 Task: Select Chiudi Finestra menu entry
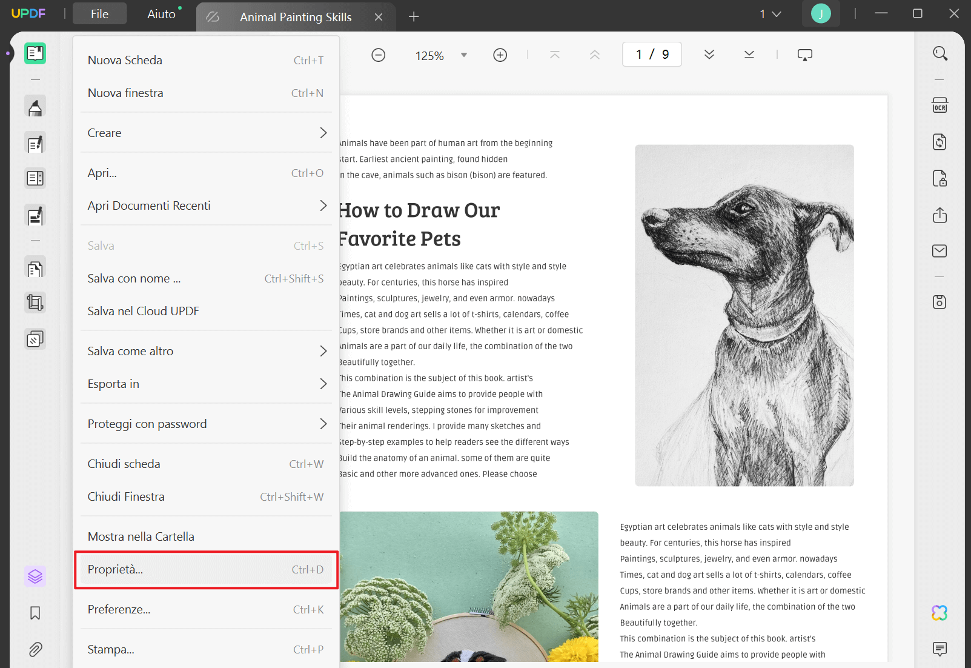tap(206, 496)
